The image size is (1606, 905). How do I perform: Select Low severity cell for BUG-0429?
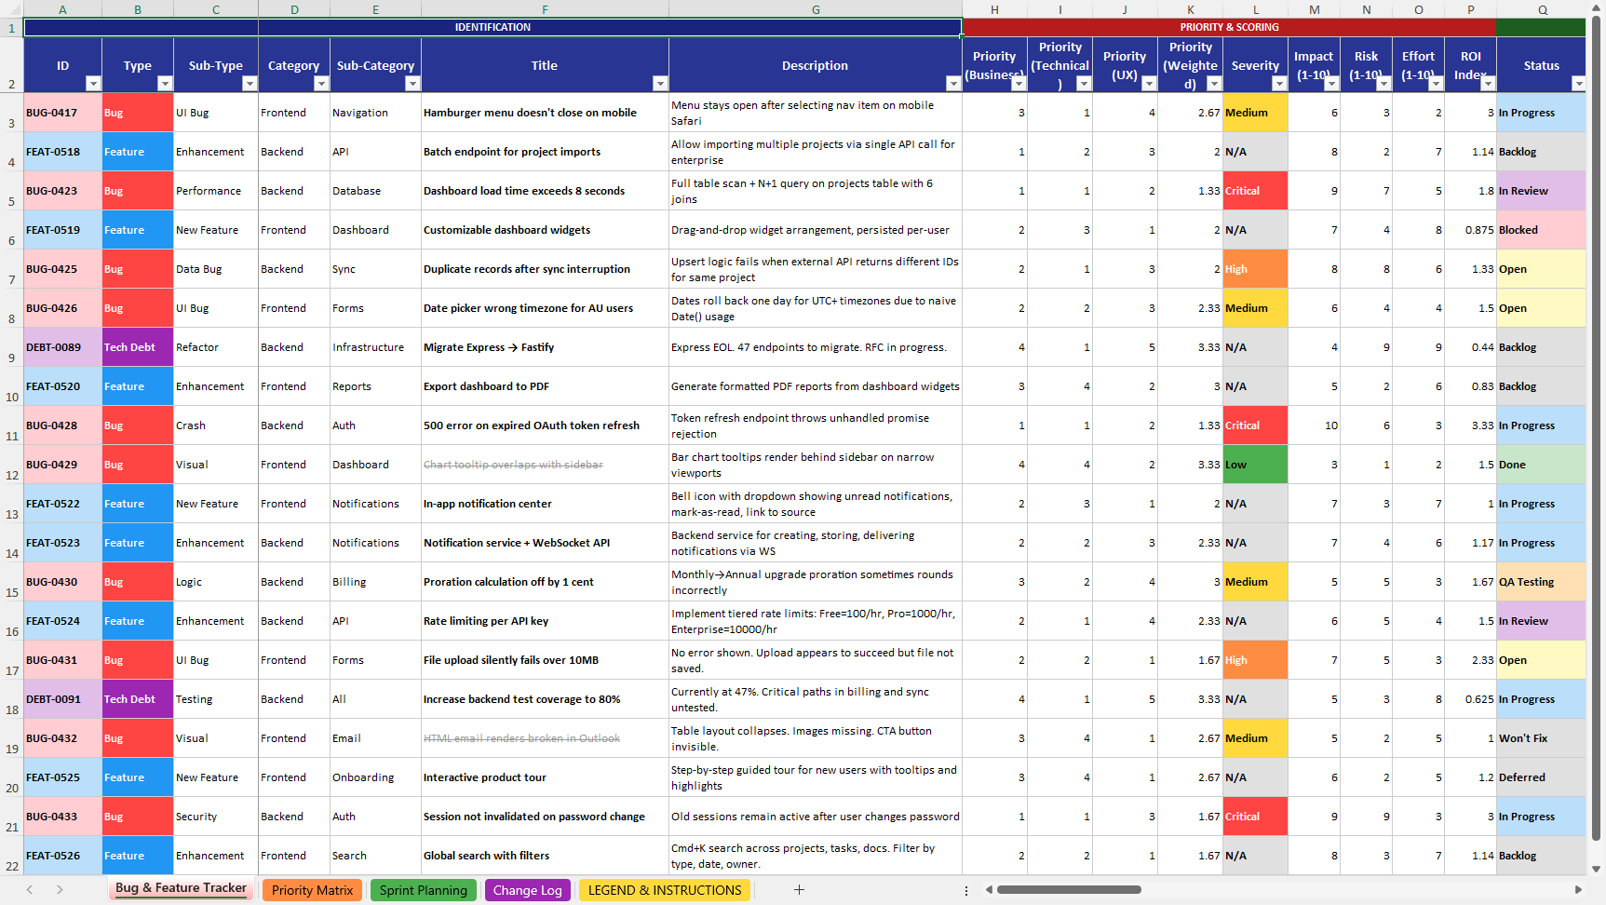pos(1255,465)
